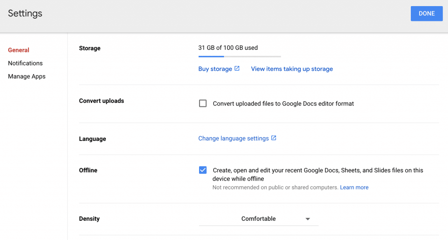Click the external link icon after Change language settings
The image size is (448, 240).
point(273,138)
